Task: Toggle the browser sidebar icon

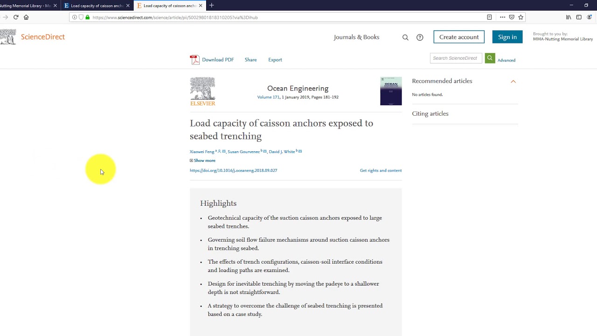Action: [579, 17]
